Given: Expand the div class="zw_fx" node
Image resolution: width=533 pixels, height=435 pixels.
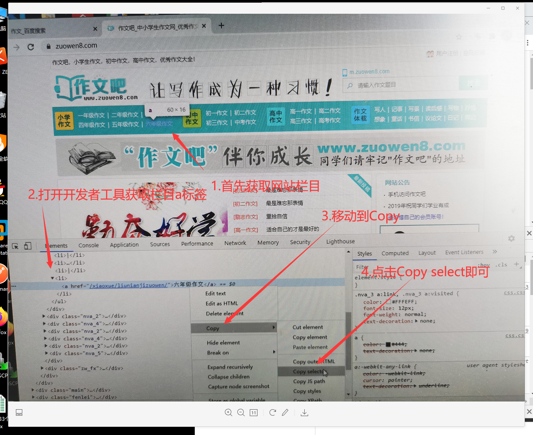Looking at the screenshot, I should (42, 368).
